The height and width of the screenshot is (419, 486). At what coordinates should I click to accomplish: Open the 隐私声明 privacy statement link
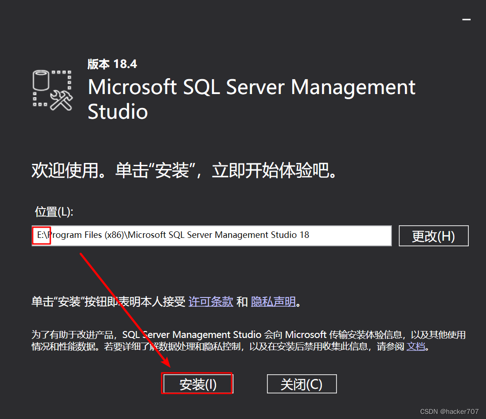(x=274, y=301)
